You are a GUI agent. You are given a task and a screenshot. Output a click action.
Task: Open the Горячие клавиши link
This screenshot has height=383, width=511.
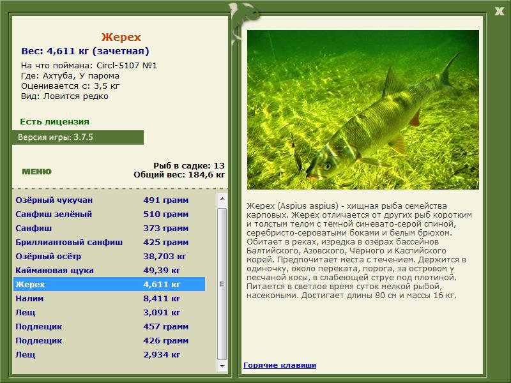click(280, 365)
